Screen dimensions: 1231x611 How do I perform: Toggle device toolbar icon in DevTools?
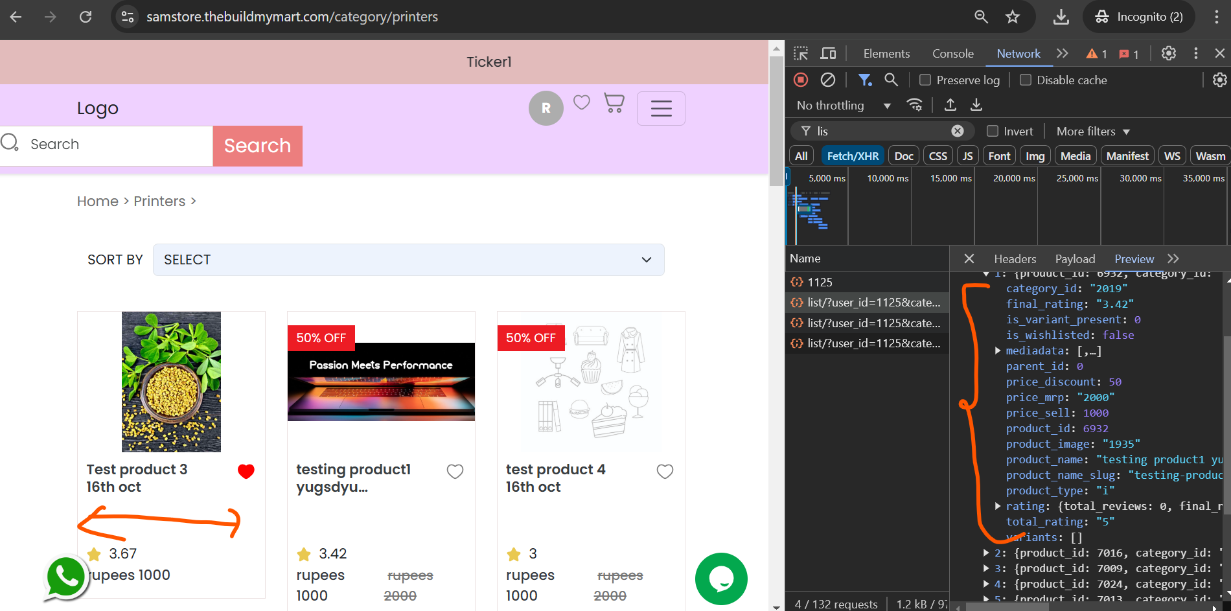pyautogui.click(x=828, y=54)
